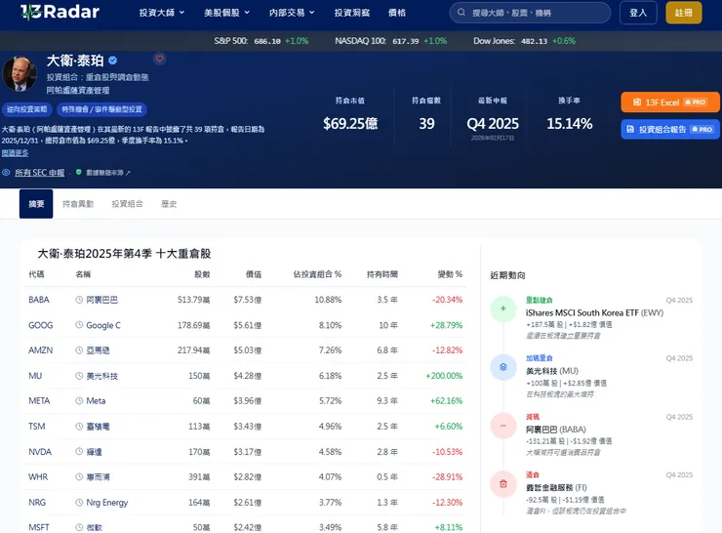
Task: Click the $69.25億 holdings market value
Action: pos(350,123)
